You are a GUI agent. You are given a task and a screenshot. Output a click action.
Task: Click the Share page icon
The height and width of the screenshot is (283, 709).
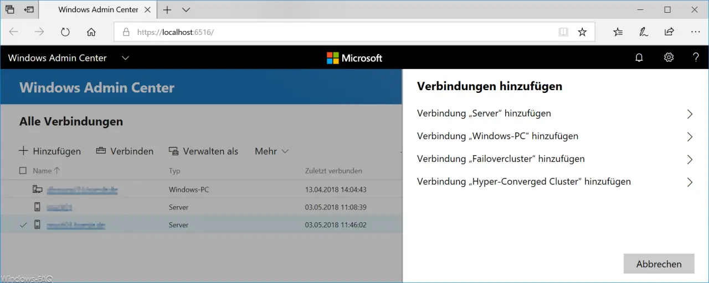point(669,32)
